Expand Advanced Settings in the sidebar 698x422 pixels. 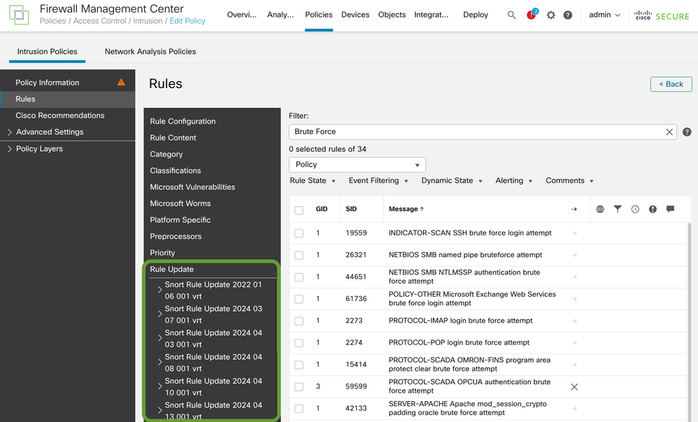(x=10, y=132)
